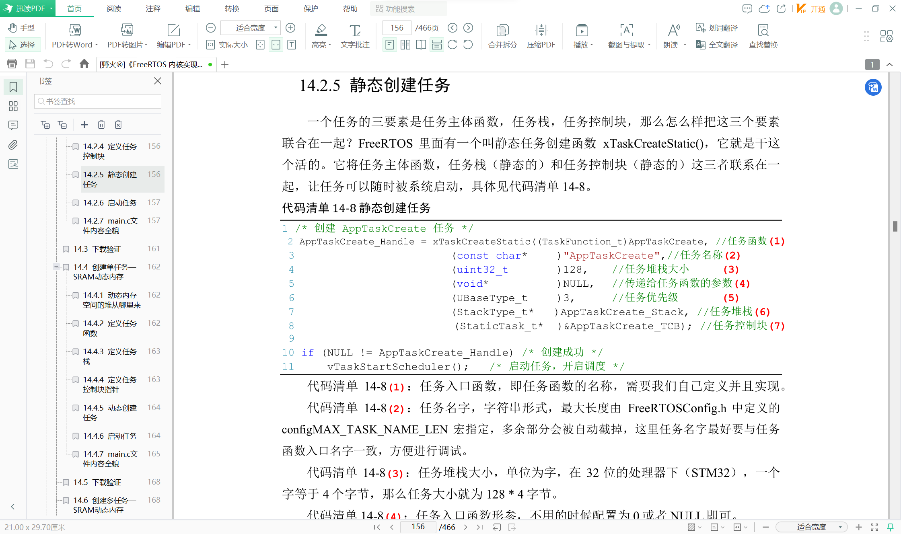Switch to the 阅读 tab
This screenshot has width=901, height=534.
point(114,8)
